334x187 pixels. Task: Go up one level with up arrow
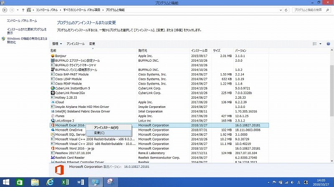pyautogui.click(x=23, y=10)
